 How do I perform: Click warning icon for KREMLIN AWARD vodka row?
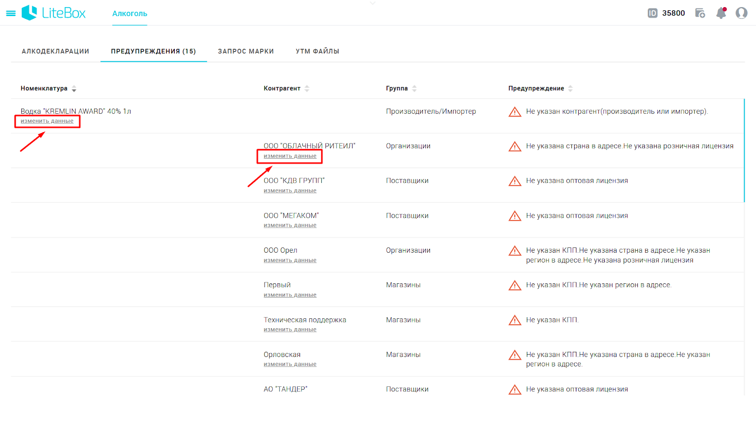(x=515, y=112)
